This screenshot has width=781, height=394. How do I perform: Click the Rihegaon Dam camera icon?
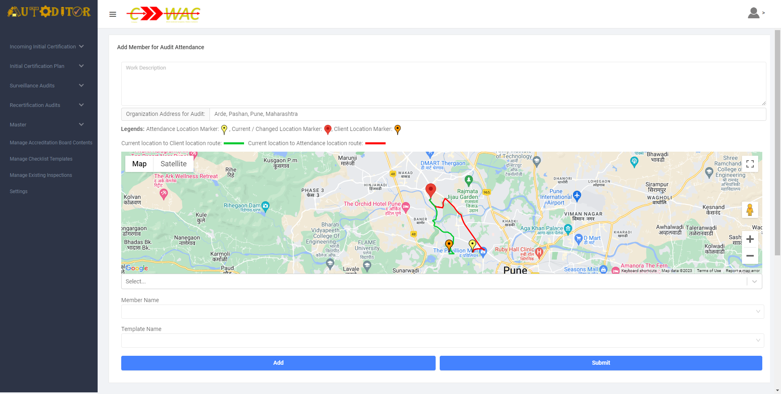click(265, 206)
